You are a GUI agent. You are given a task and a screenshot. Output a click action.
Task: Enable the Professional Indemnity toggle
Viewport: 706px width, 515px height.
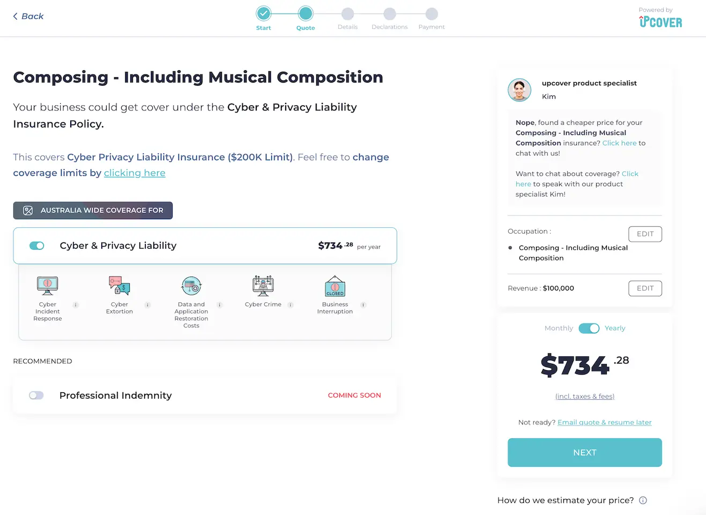coord(36,395)
